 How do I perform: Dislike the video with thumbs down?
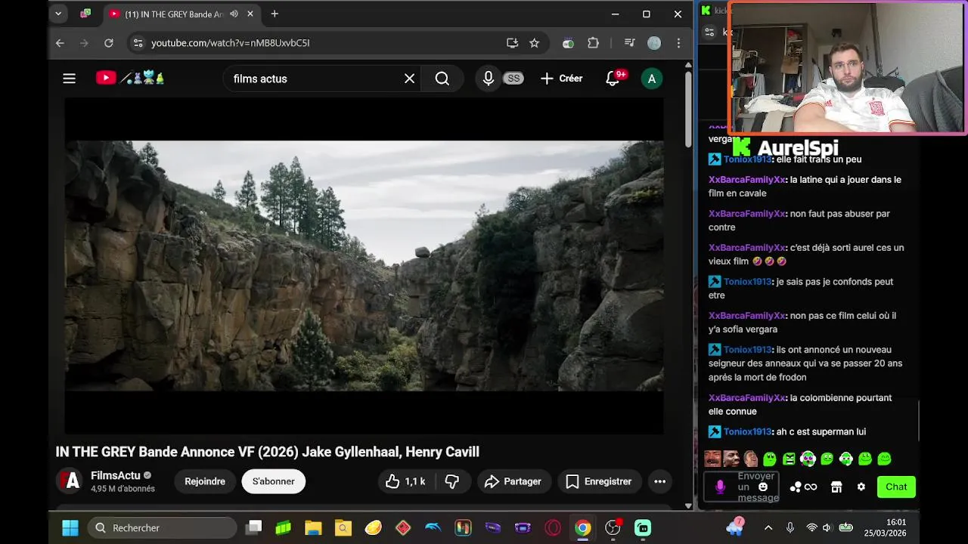pyautogui.click(x=452, y=481)
